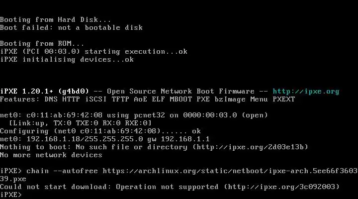The width and height of the screenshot is (358, 199).
Task: Click the Features list line with DNS HTTP iSCSI
Action: [x=148, y=99]
